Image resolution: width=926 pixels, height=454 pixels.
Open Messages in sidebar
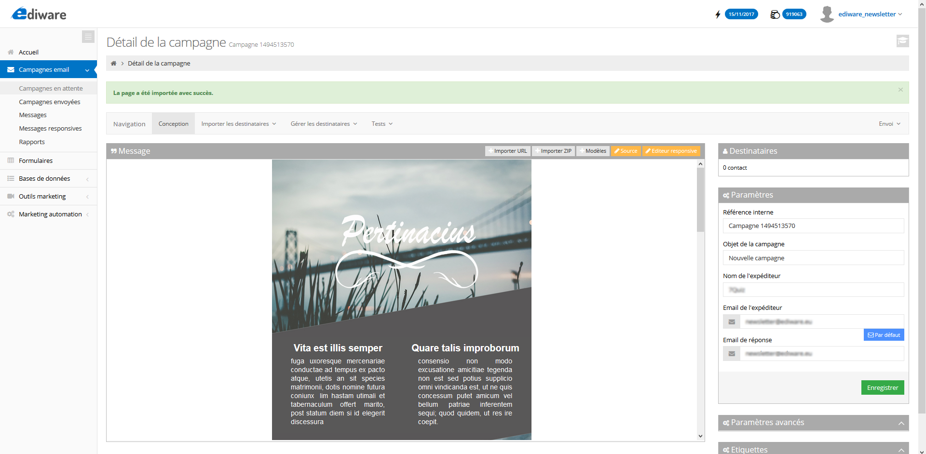coord(33,115)
